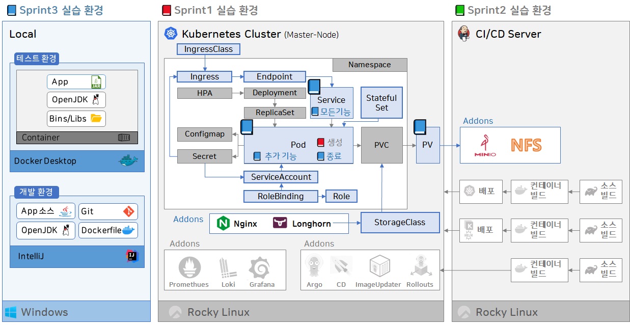630x325 pixels.
Task: Select the Nginx icon in Addons
Action: 223,223
